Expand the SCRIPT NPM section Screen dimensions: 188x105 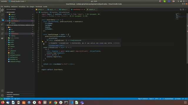point(20,97)
